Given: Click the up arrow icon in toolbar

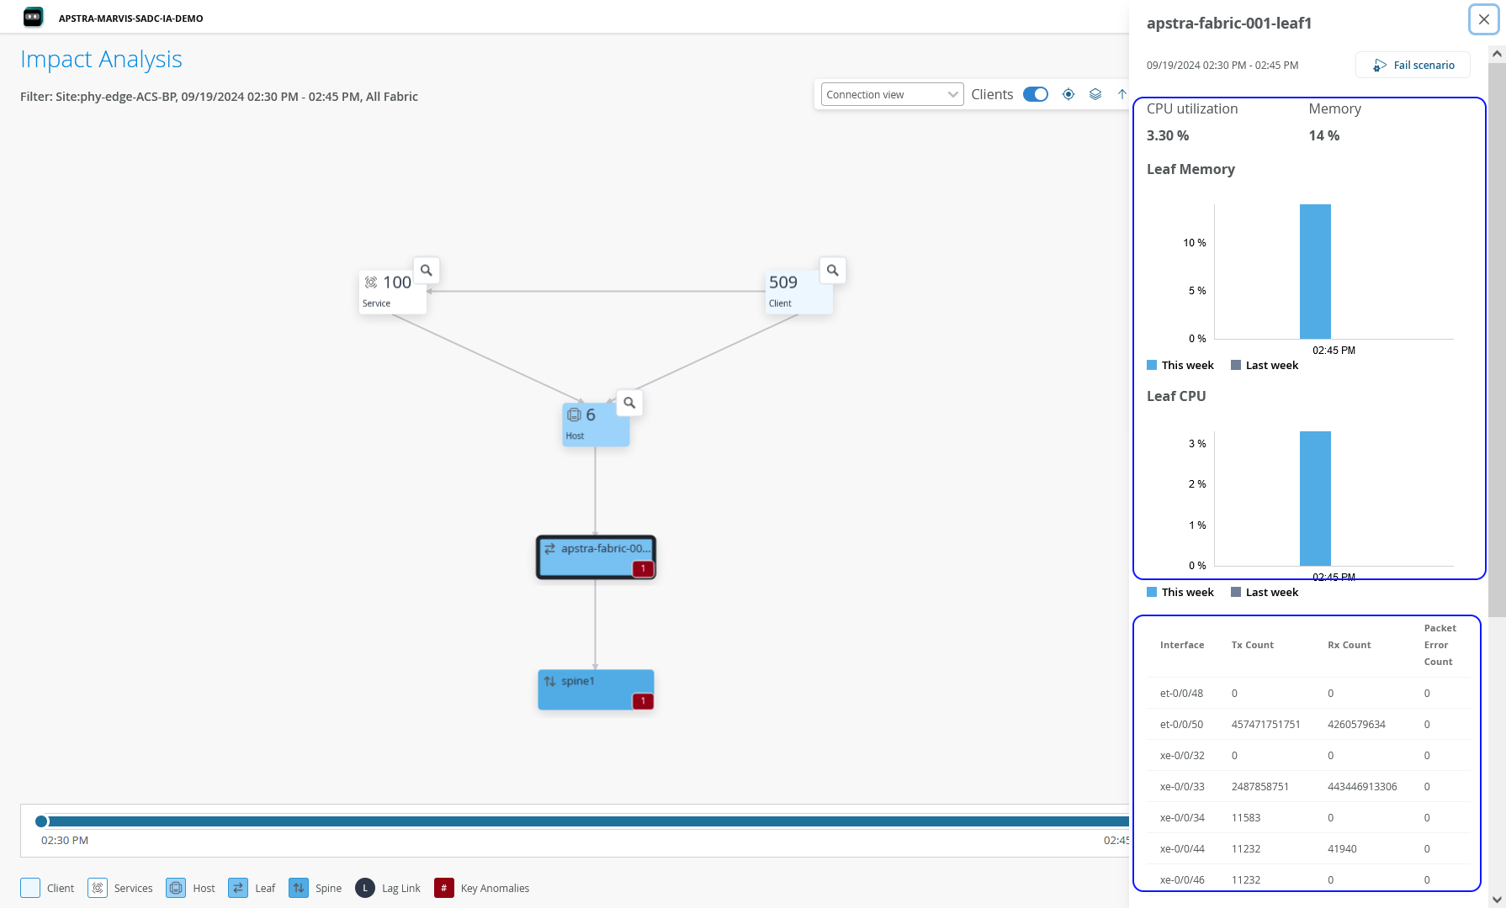Looking at the screenshot, I should coord(1122,94).
